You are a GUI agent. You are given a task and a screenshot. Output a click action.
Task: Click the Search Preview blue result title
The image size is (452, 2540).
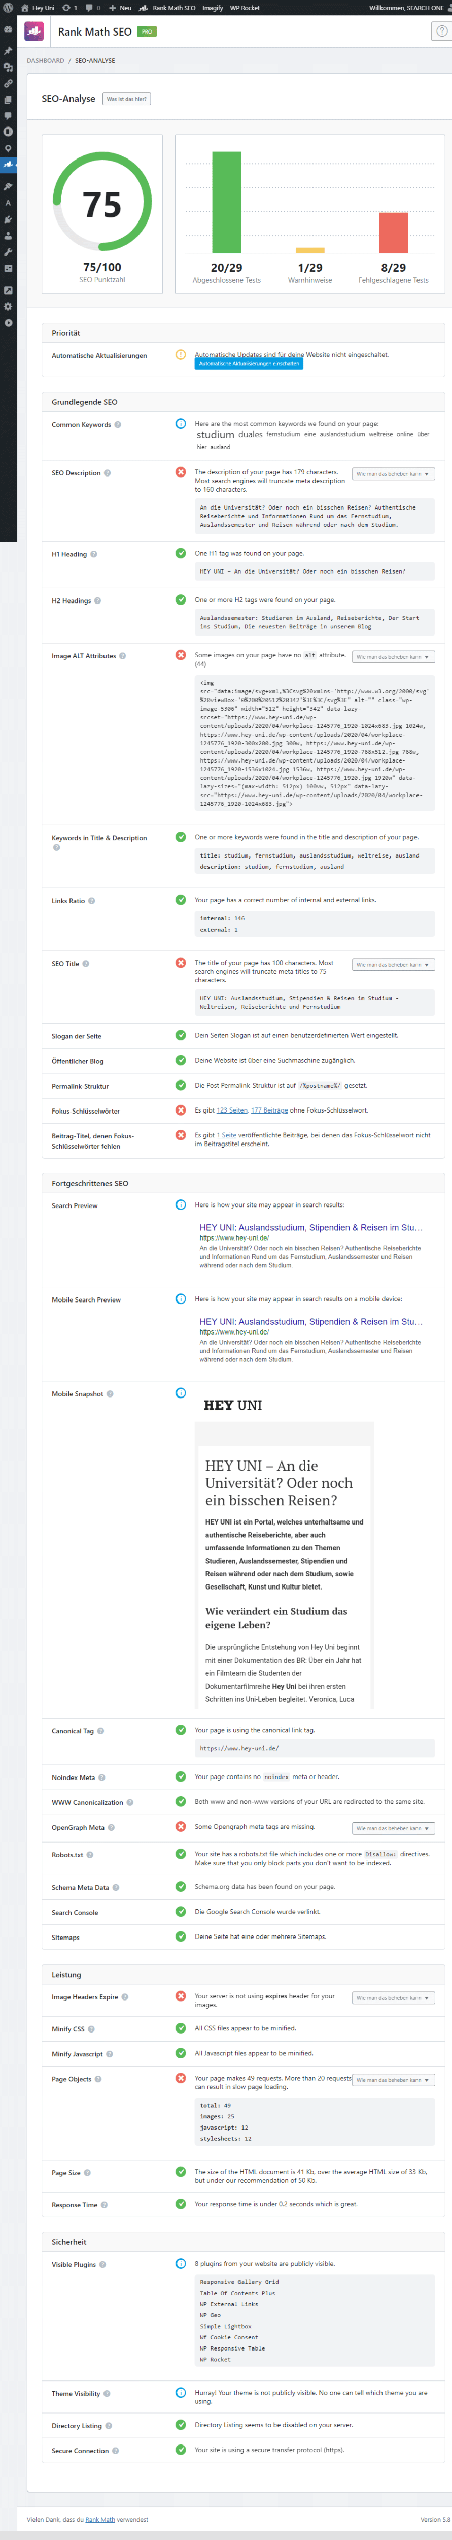coord(311,1228)
